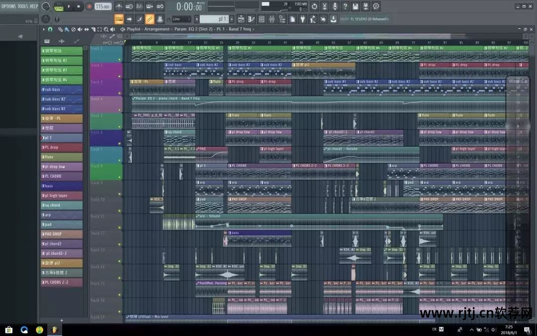This screenshot has width=537, height=336.
Task: Click the save project floppy icon
Action: [356, 6]
